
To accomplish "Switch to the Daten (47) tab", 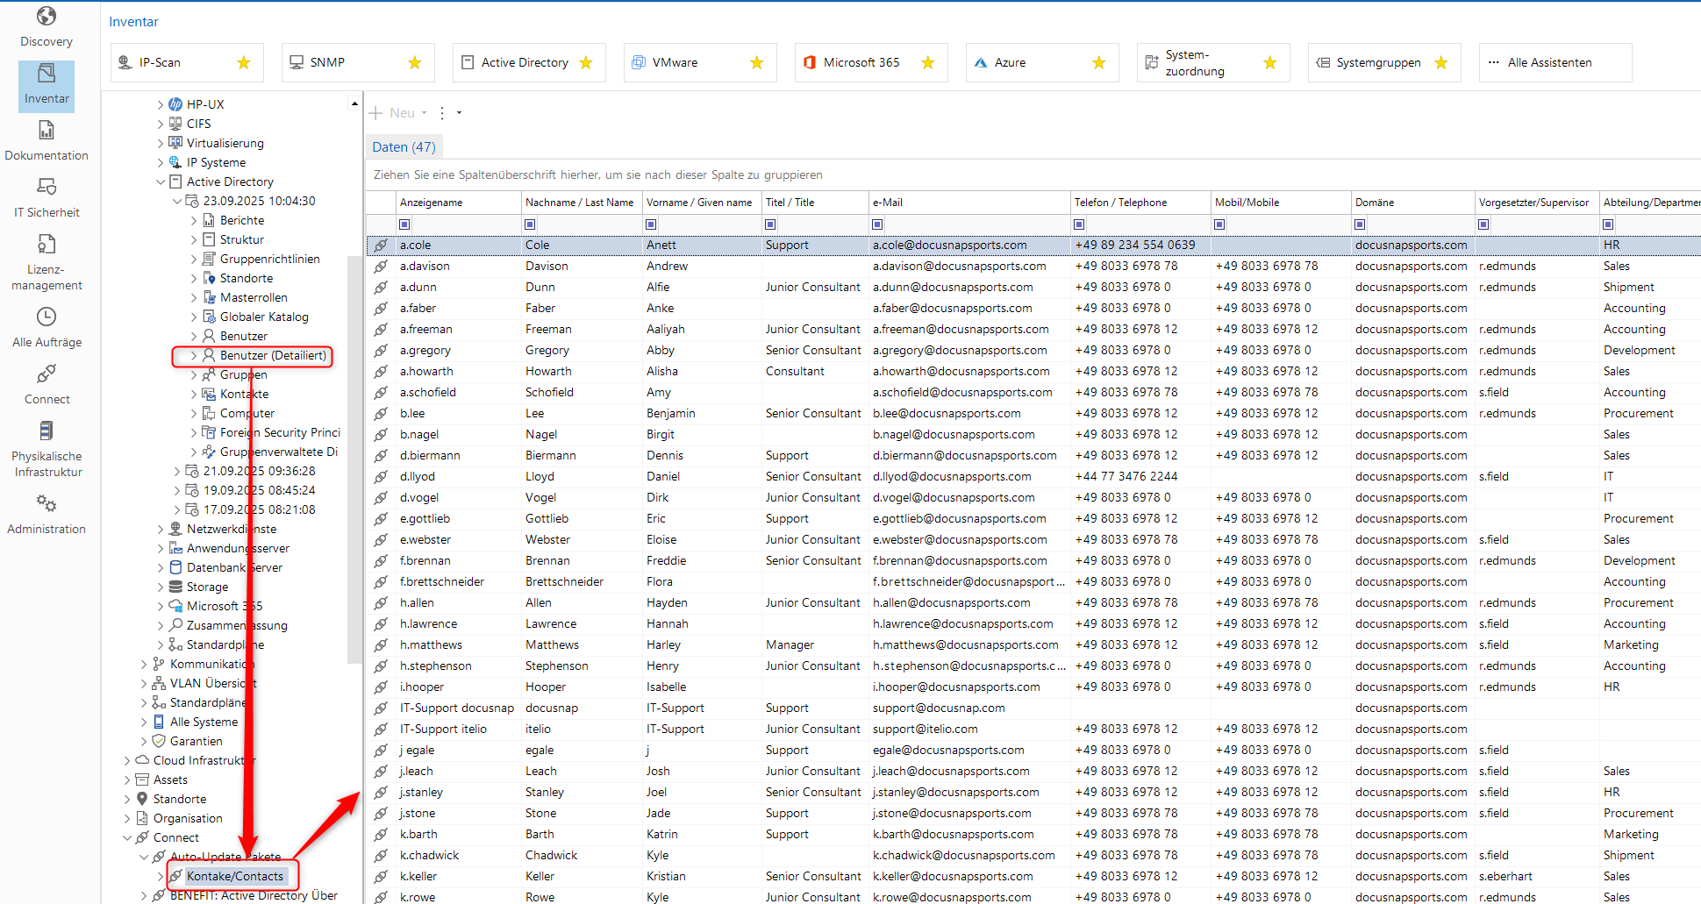I will tap(404, 147).
